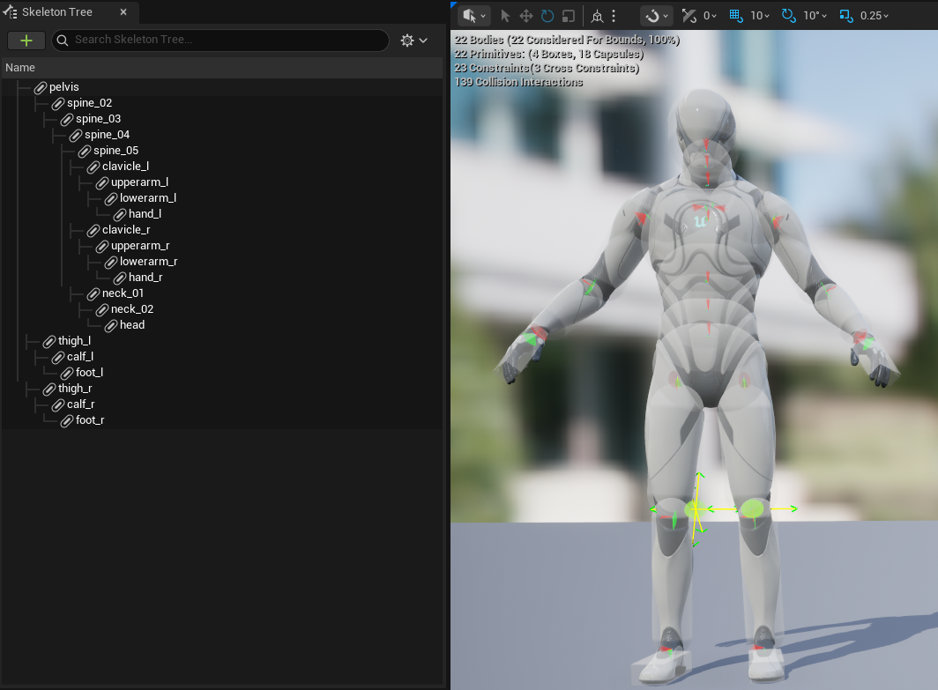Open the Skeleton Tree settings gear
The image size is (938, 690).
tap(413, 41)
